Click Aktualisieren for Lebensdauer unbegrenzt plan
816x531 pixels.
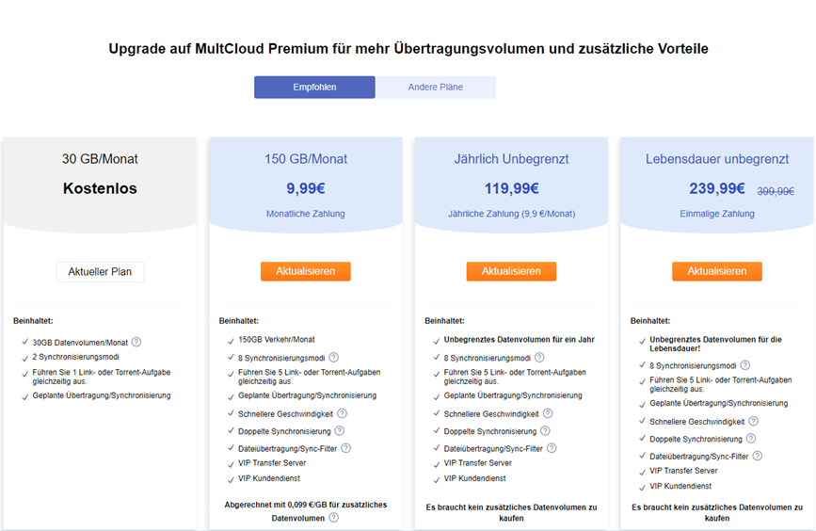(x=717, y=271)
